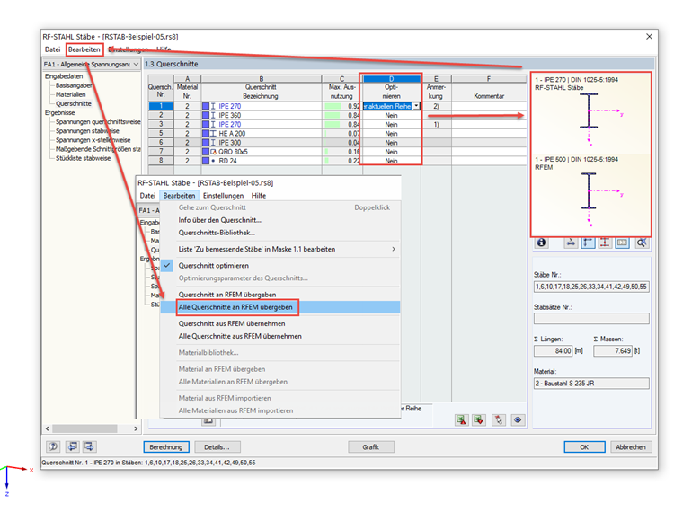Click the Excel export icon with red up arrow
Viewport: 683px width, 512px height.
pos(462,419)
